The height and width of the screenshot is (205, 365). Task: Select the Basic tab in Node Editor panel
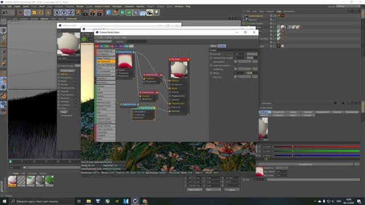(x=213, y=46)
